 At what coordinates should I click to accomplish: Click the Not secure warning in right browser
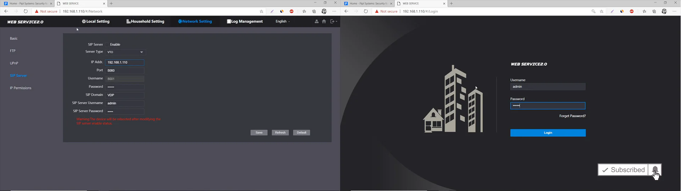[x=386, y=11]
